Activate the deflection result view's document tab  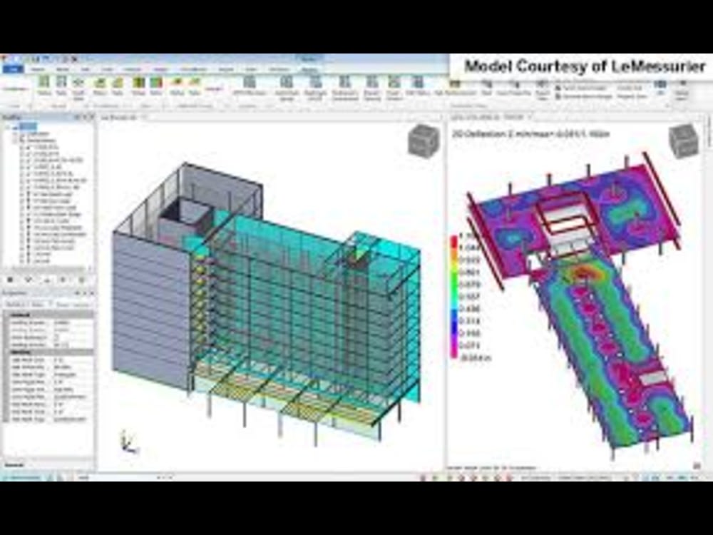click(491, 118)
